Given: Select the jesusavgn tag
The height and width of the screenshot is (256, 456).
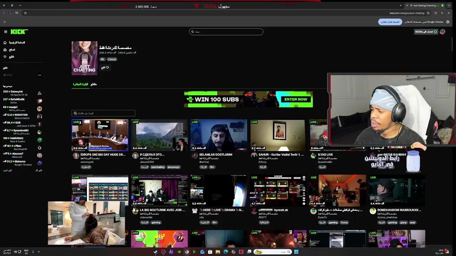Looking at the screenshot, I should pyautogui.click(x=173, y=167).
